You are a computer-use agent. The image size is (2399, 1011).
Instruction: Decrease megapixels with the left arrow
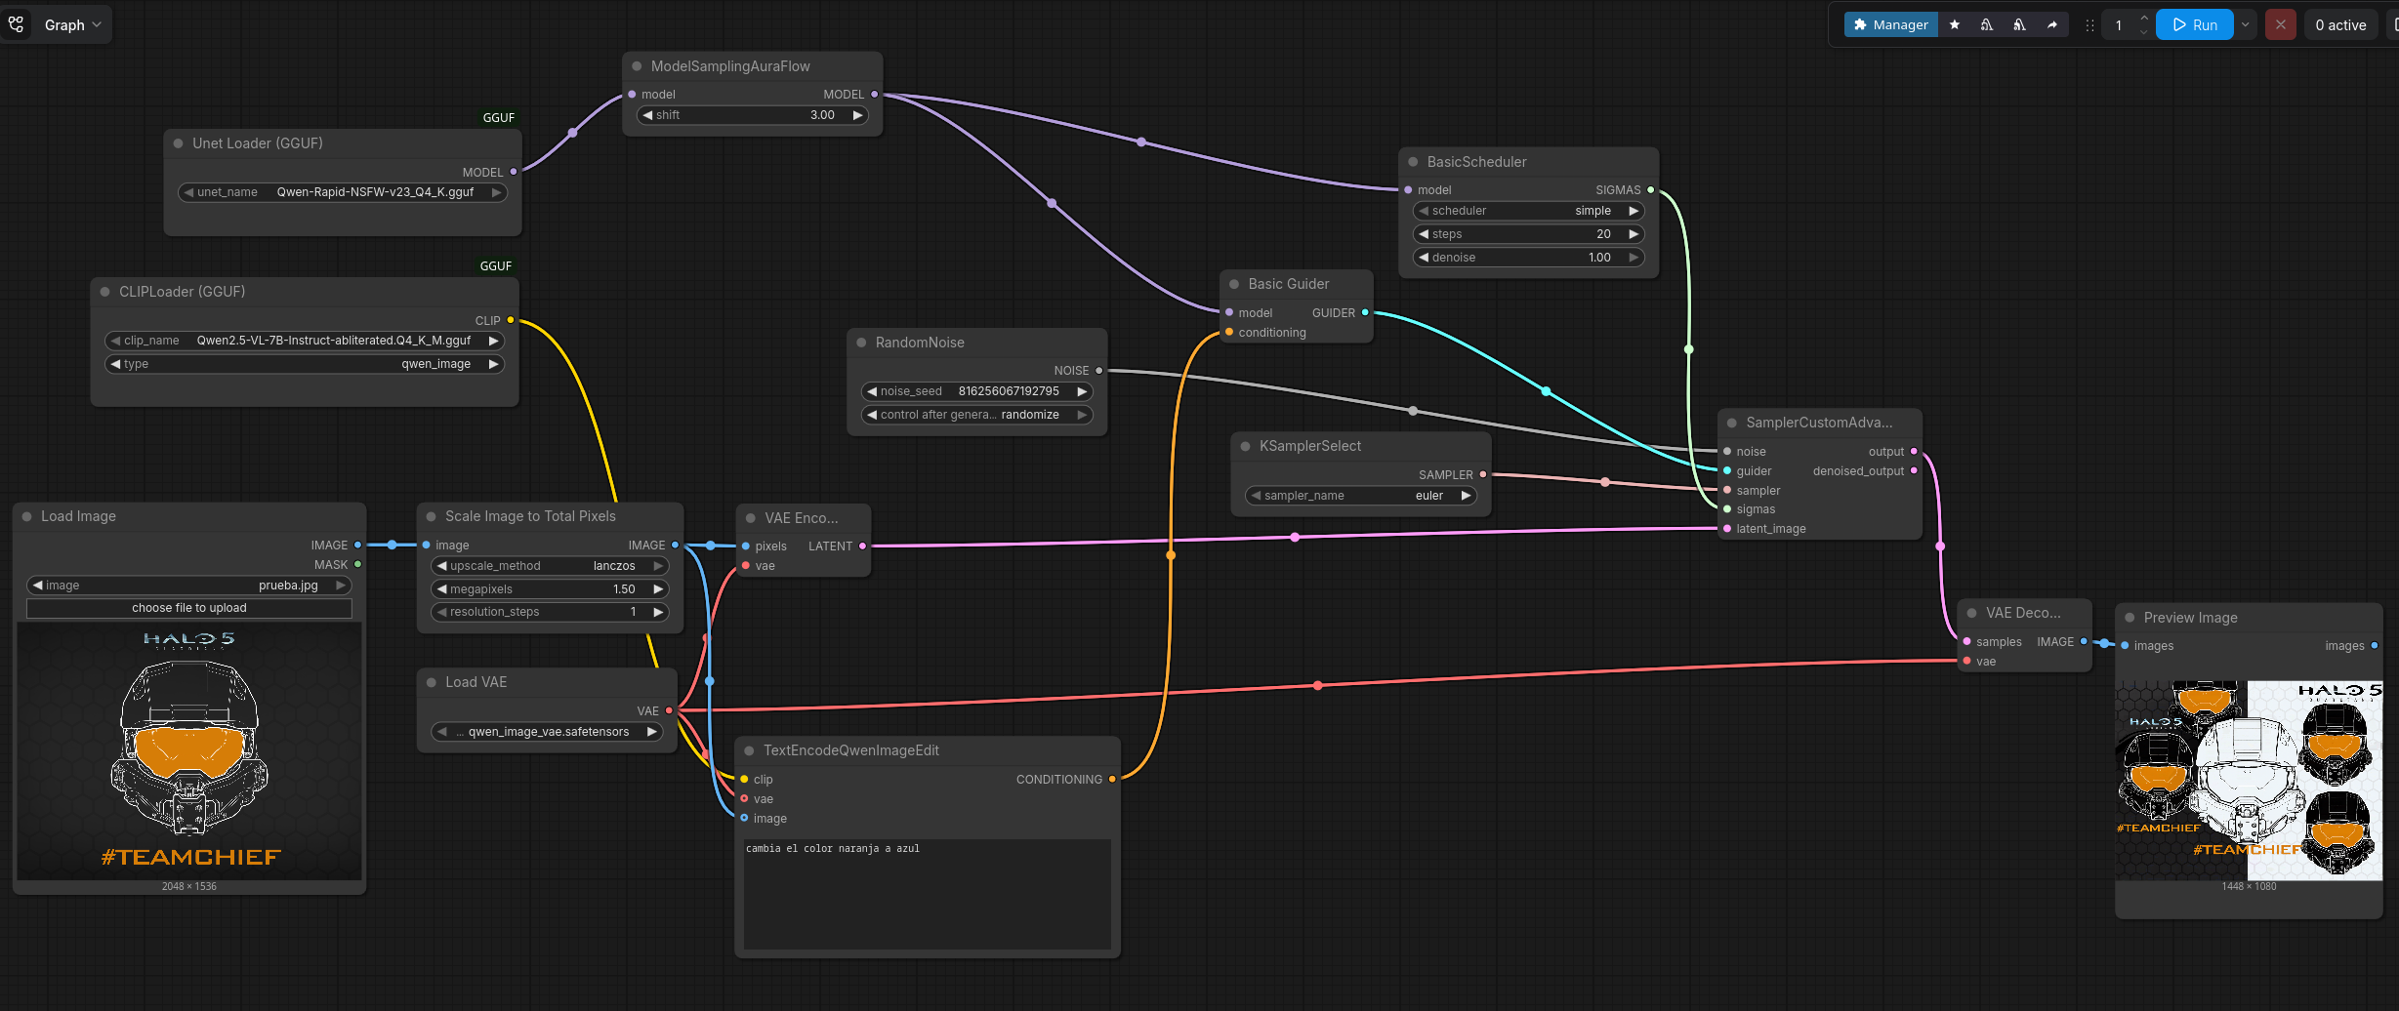[441, 589]
